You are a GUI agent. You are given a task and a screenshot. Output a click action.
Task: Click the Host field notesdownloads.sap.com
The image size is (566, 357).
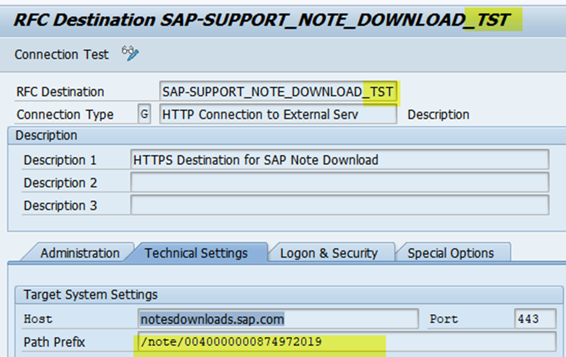278,319
